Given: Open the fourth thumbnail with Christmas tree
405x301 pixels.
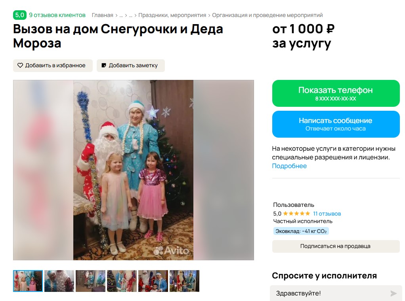Looking at the screenshot, I should [x=122, y=281].
